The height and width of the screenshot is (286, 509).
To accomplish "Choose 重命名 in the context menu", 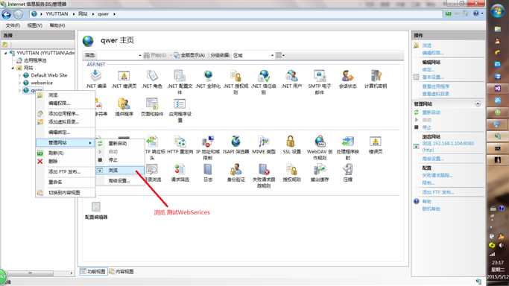I will point(66,182).
